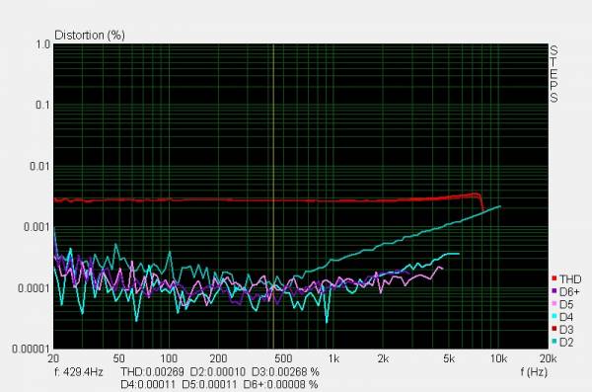The image size is (592, 392).
Task: Click the 10k frequency axis label
Action: pyautogui.click(x=498, y=358)
